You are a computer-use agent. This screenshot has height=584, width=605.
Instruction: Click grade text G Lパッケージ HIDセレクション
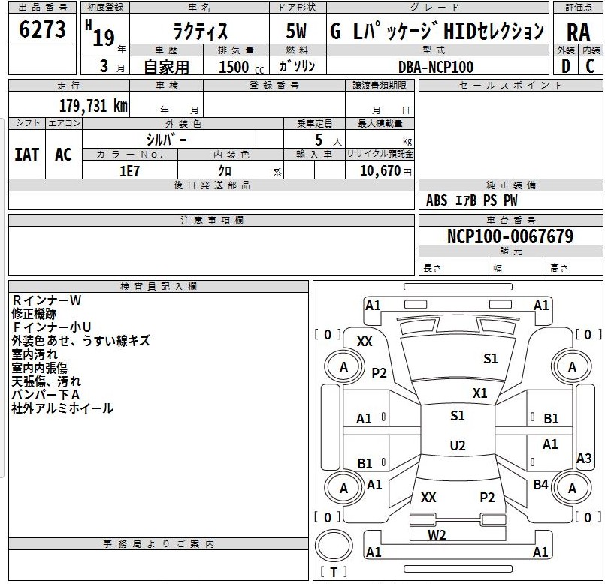tap(437, 31)
